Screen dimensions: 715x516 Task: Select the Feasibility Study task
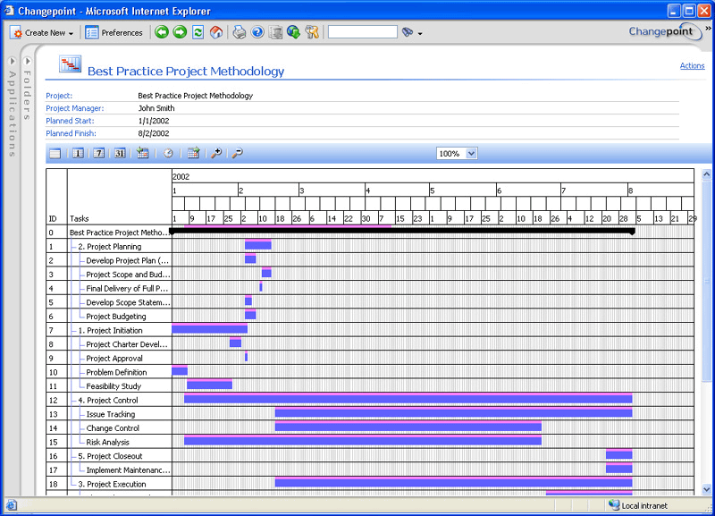coord(114,386)
